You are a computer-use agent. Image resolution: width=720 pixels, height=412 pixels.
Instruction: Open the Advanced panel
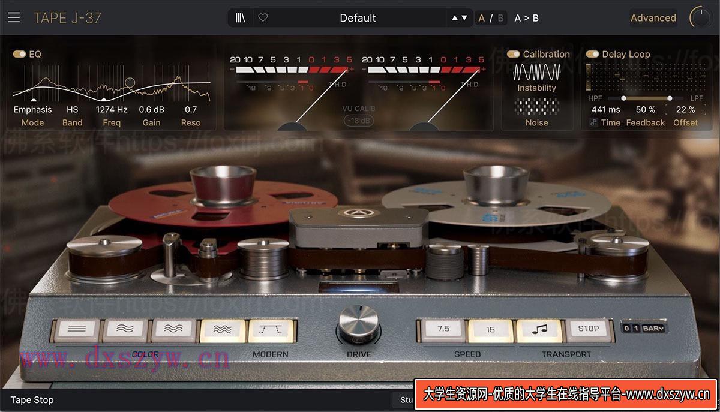653,18
